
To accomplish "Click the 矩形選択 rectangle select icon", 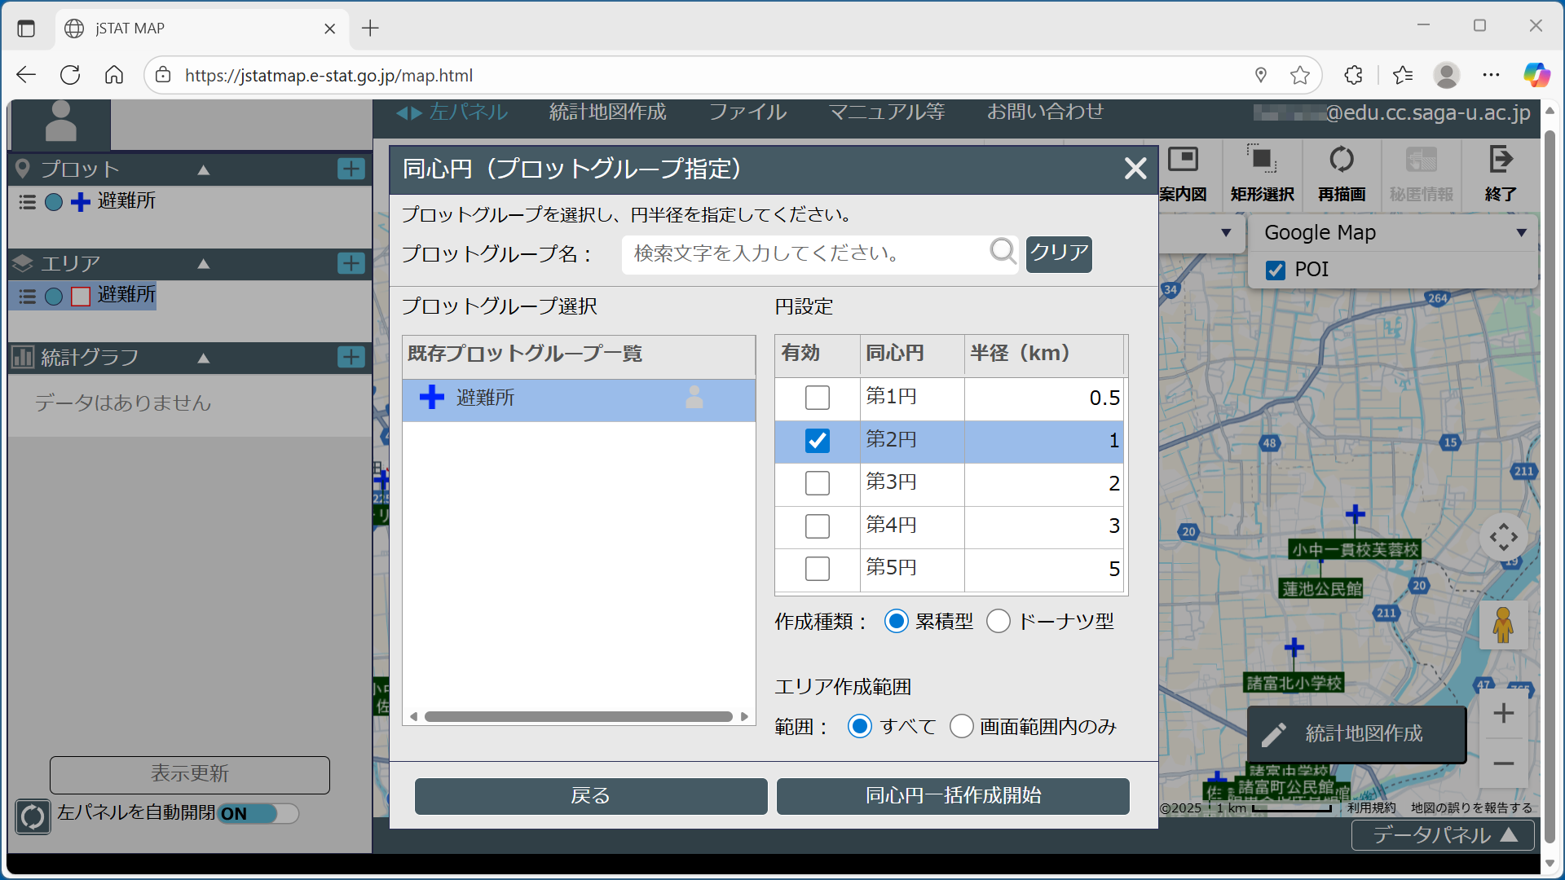I will pyautogui.click(x=1262, y=161).
